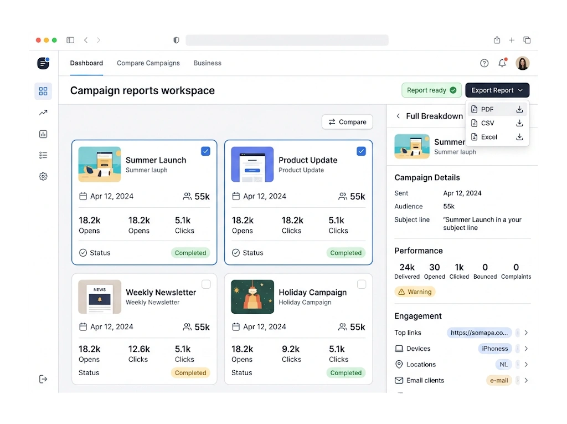The width and height of the screenshot is (567, 424).
Task: Open the Holiday Campaign card thumbnail
Action: pyautogui.click(x=252, y=297)
